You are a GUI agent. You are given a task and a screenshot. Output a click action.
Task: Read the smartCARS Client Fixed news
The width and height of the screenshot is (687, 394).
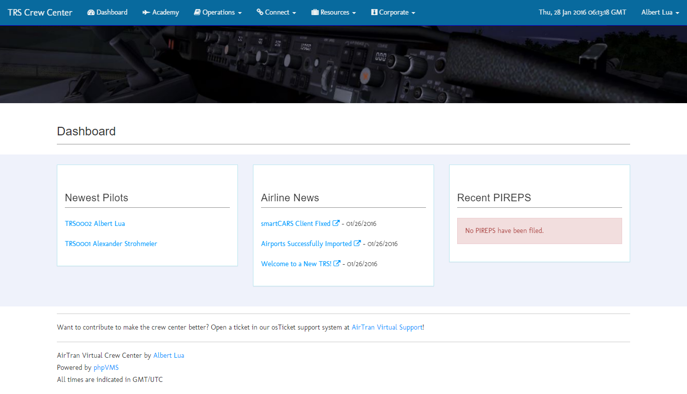click(x=296, y=223)
